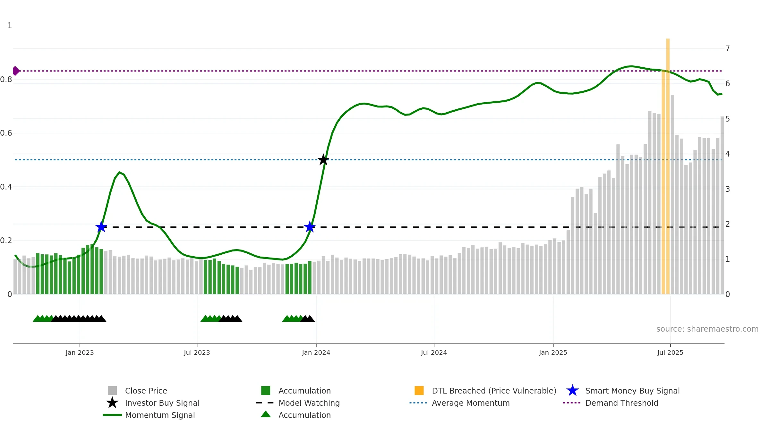Click the Close Price legend gray swatch
This screenshot has width=770, height=433.
click(112, 390)
